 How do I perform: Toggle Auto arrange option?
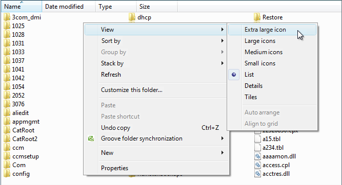[x=272, y=112]
